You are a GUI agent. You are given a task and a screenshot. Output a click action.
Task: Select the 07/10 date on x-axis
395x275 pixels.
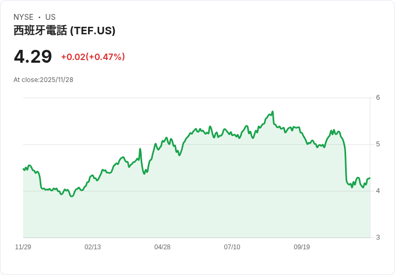[x=232, y=247]
